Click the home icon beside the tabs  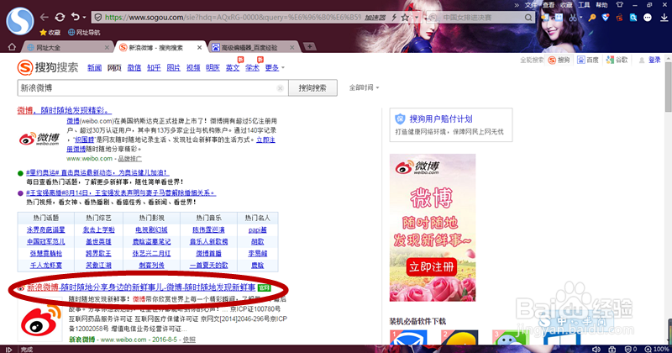point(12,47)
